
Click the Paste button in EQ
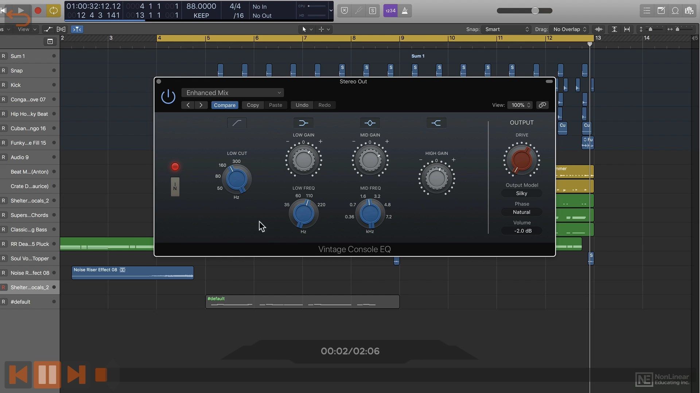coord(276,104)
